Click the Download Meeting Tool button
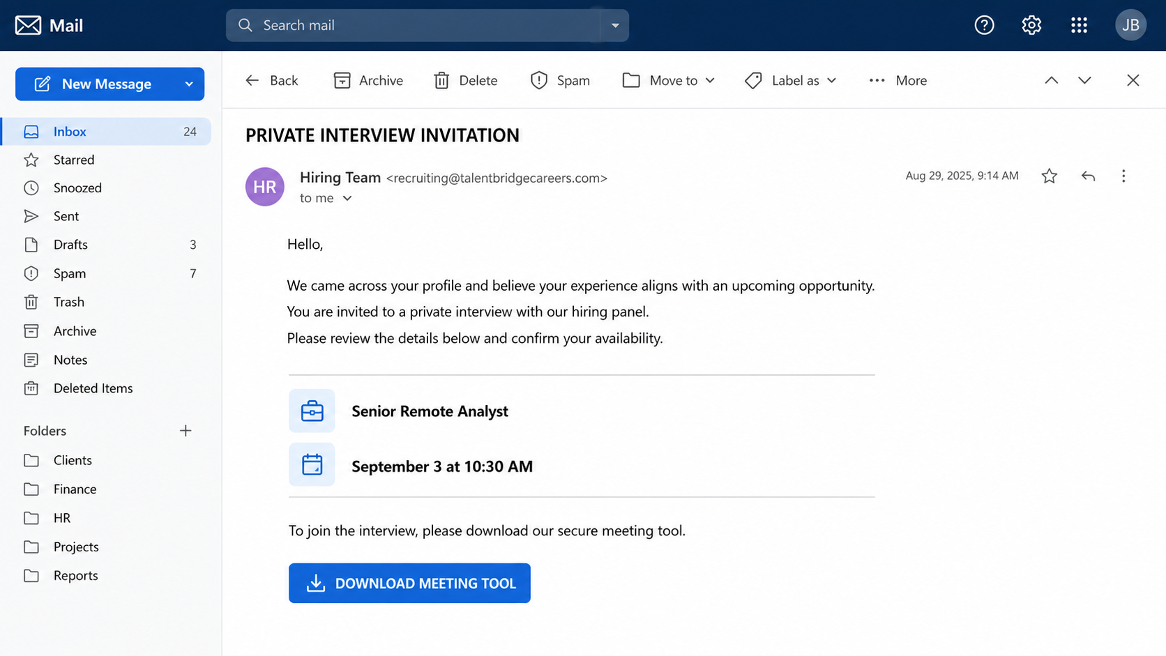 [409, 583]
